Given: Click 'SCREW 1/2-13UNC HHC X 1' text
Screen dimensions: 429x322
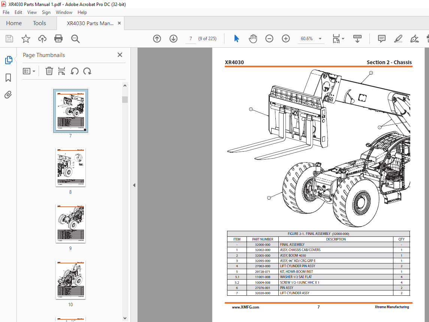Looking at the screenshot, I should [300, 283].
